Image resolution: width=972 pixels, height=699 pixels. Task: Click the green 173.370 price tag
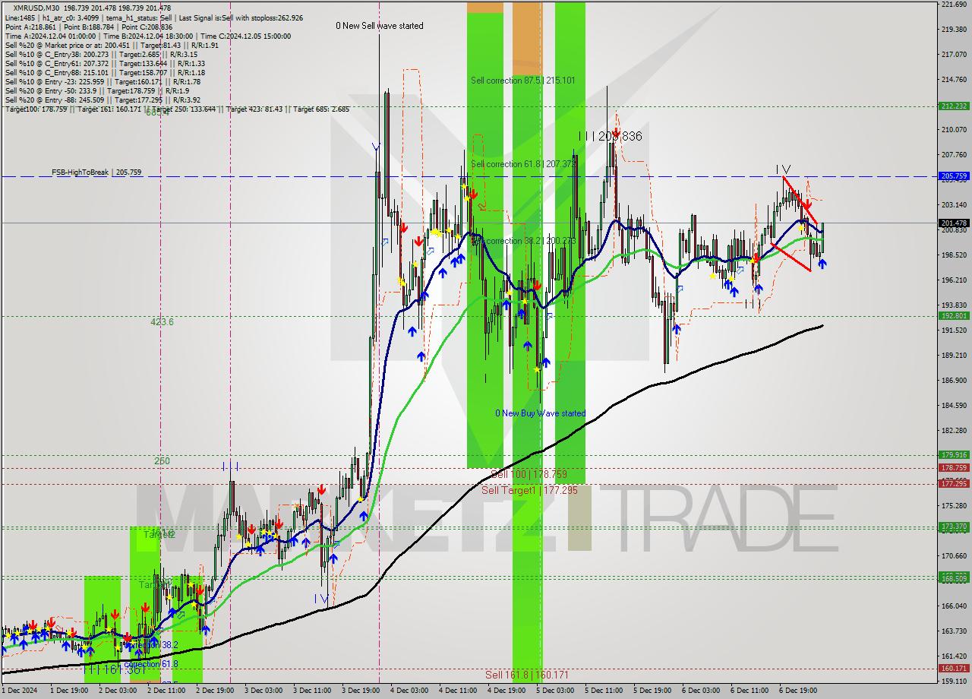pos(954,526)
